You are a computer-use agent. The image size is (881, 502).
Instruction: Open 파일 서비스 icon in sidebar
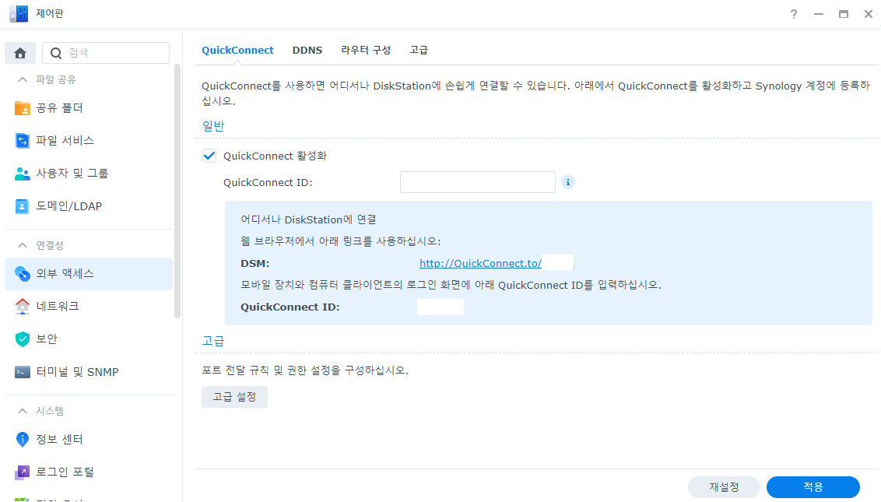point(22,141)
